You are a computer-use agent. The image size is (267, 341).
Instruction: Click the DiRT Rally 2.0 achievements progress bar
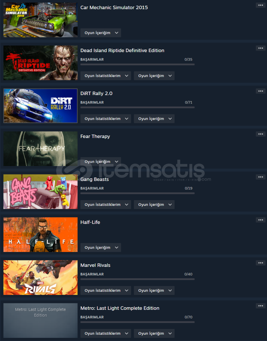(137, 107)
